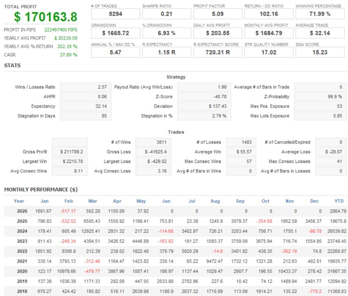The height and width of the screenshot is (296, 348).
Task: Select the Profit Factor 5.09 box
Action: (218, 14)
